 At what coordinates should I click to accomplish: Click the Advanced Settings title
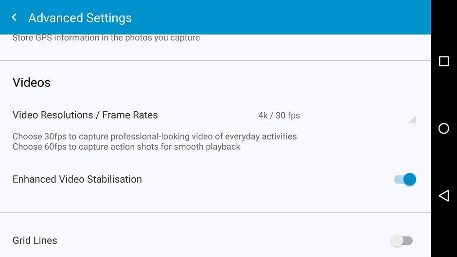80,18
